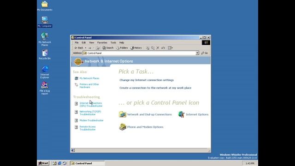The width and height of the screenshot is (295, 166).
Task: Select the My Network Places desktop icon
Action: (45, 39)
